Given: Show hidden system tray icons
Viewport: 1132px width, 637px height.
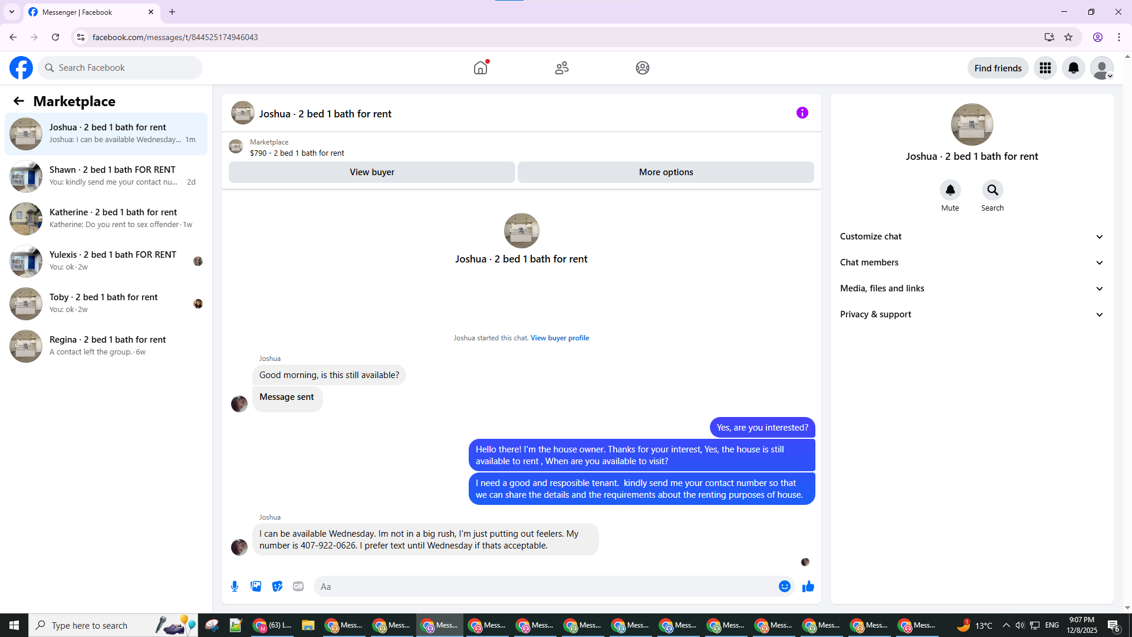Looking at the screenshot, I should coord(1006,625).
